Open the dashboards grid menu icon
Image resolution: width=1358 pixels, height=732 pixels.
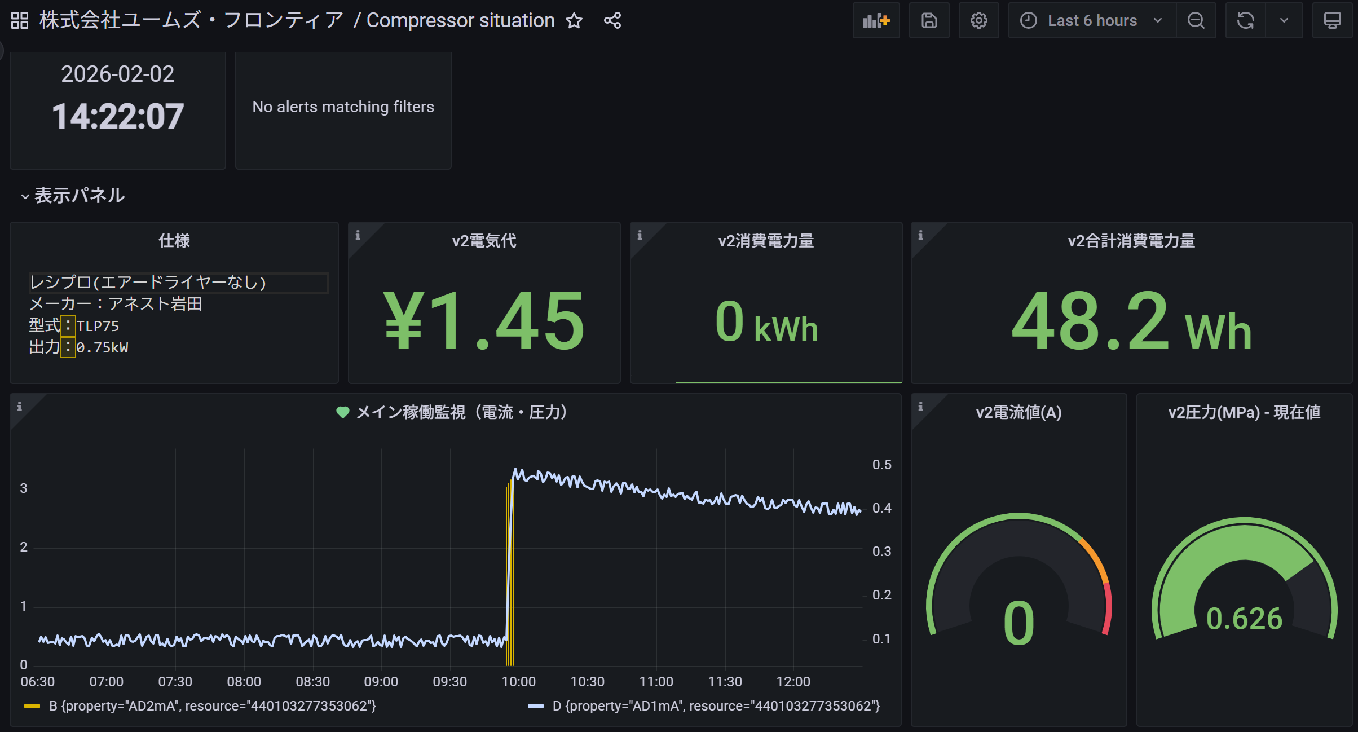[x=20, y=21]
